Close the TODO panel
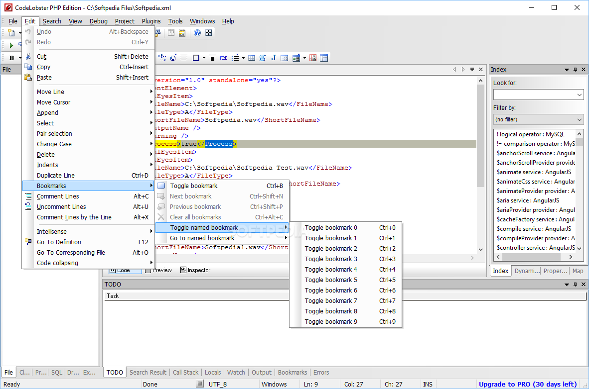Screen dimensions: 589x389 point(584,285)
